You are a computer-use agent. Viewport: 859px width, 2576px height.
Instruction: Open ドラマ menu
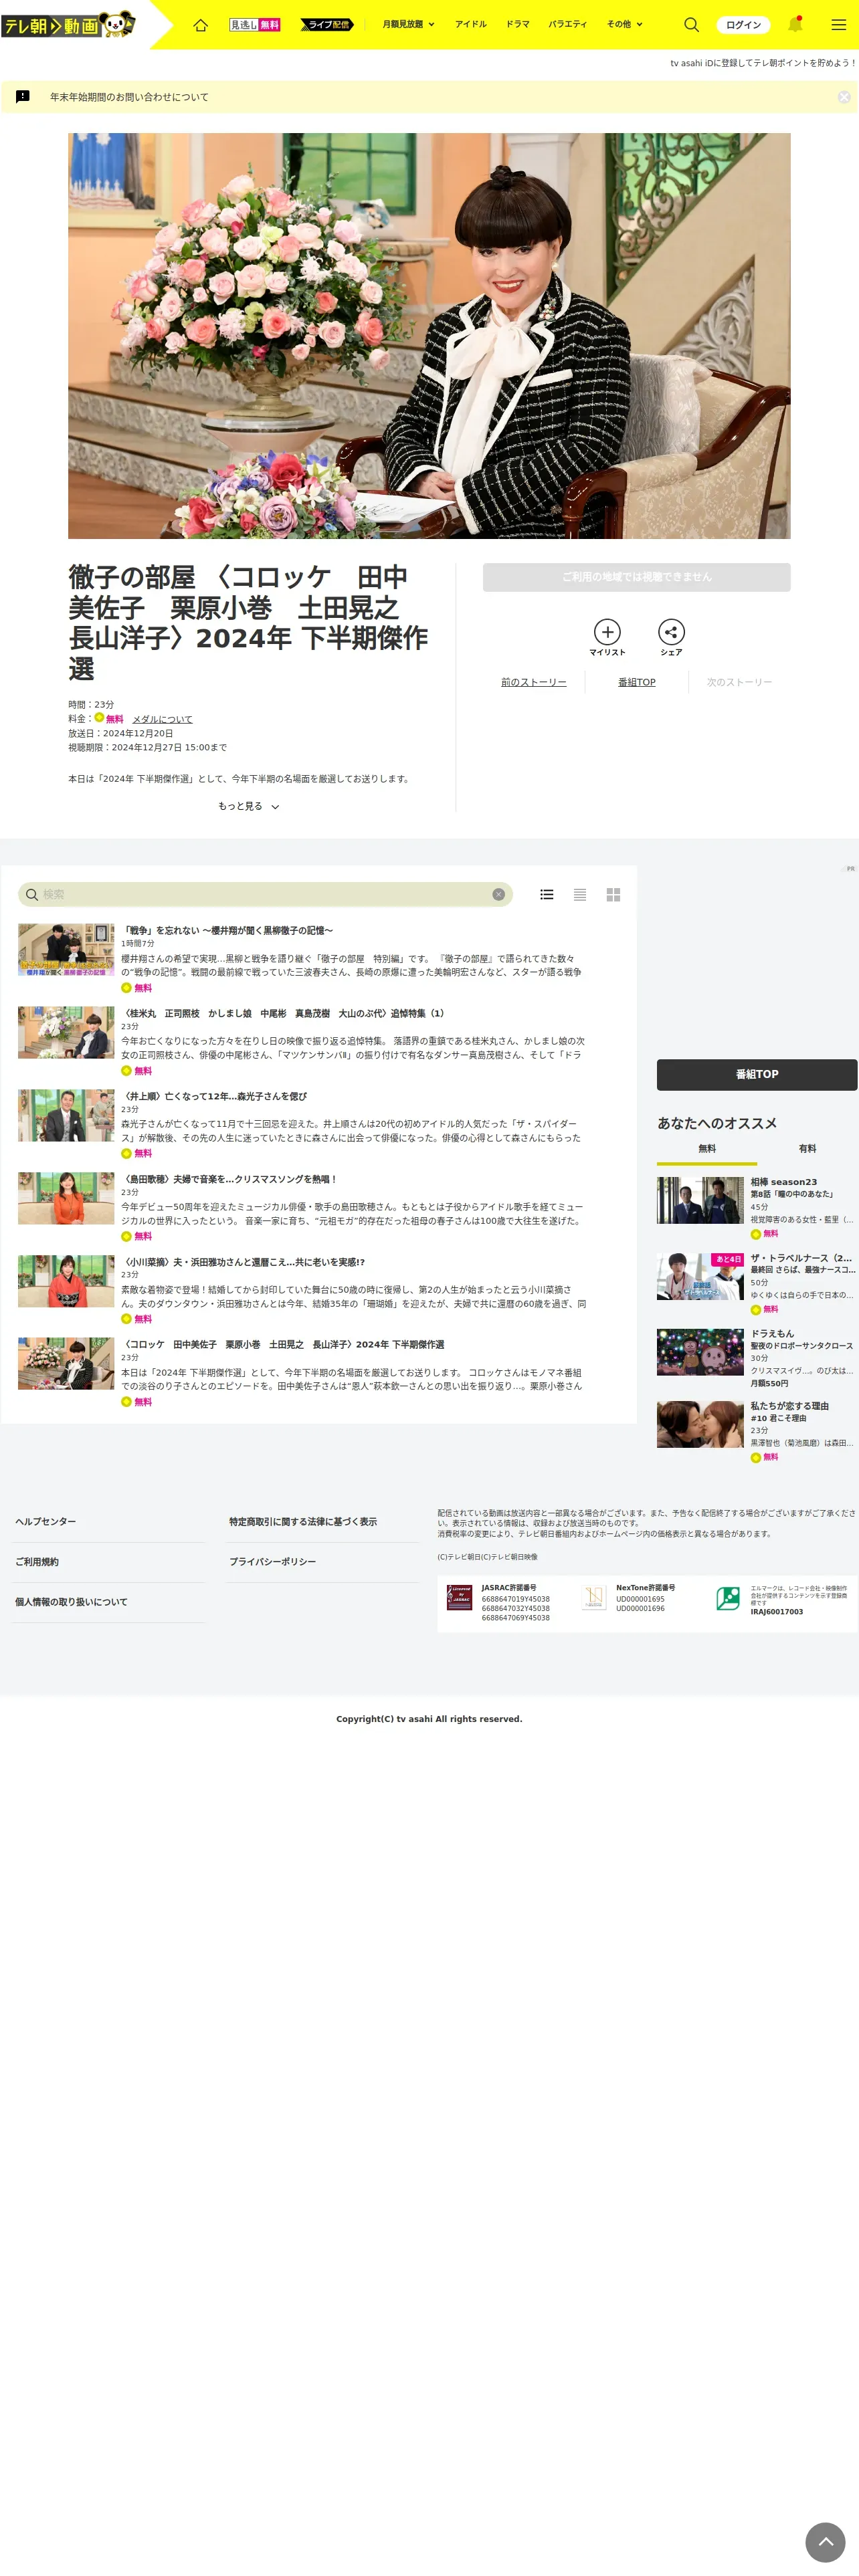(x=517, y=24)
